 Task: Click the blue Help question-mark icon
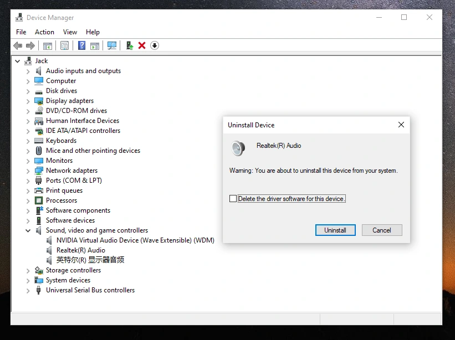point(82,45)
